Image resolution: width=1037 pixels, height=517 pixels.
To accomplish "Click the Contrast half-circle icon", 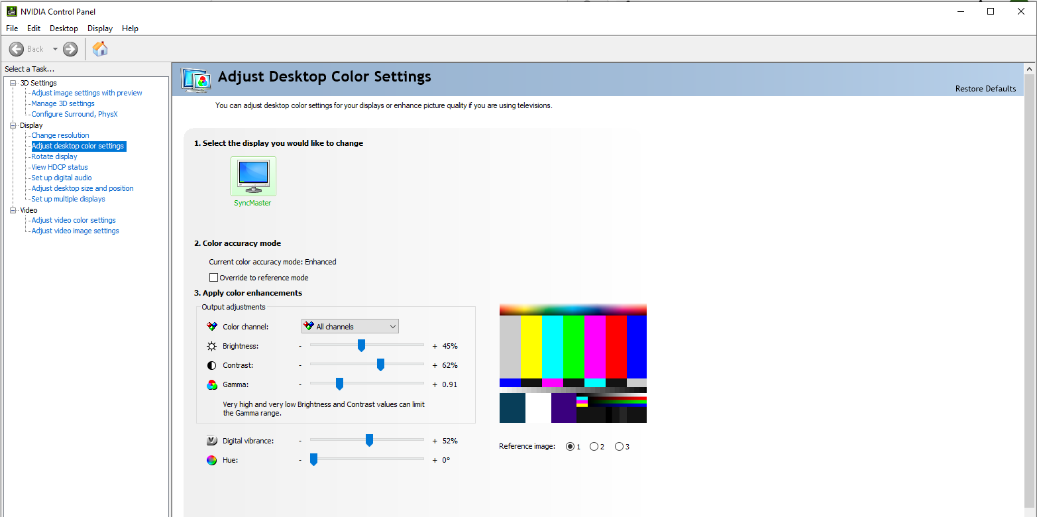I will tap(211, 365).
